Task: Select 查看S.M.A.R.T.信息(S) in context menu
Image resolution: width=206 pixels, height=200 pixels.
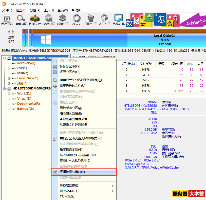Action: [x=75, y=161]
